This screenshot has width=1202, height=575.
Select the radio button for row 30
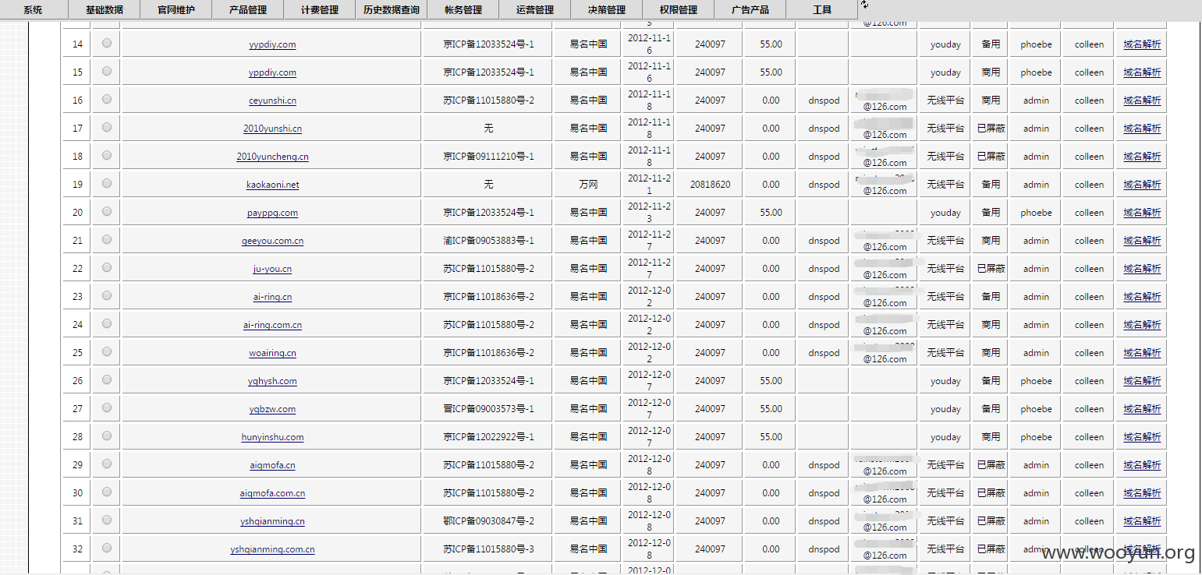(x=106, y=492)
